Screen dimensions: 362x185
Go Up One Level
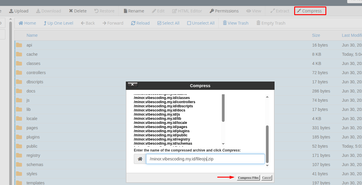tap(58, 23)
